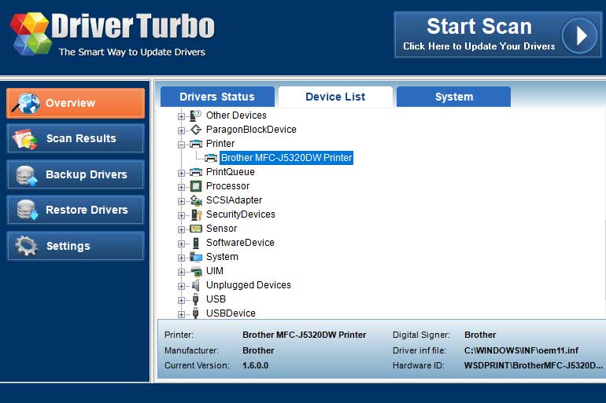Click the Hardware ID WSDPRINT value
Image resolution: width=606 pixels, height=403 pixels.
[x=534, y=365]
